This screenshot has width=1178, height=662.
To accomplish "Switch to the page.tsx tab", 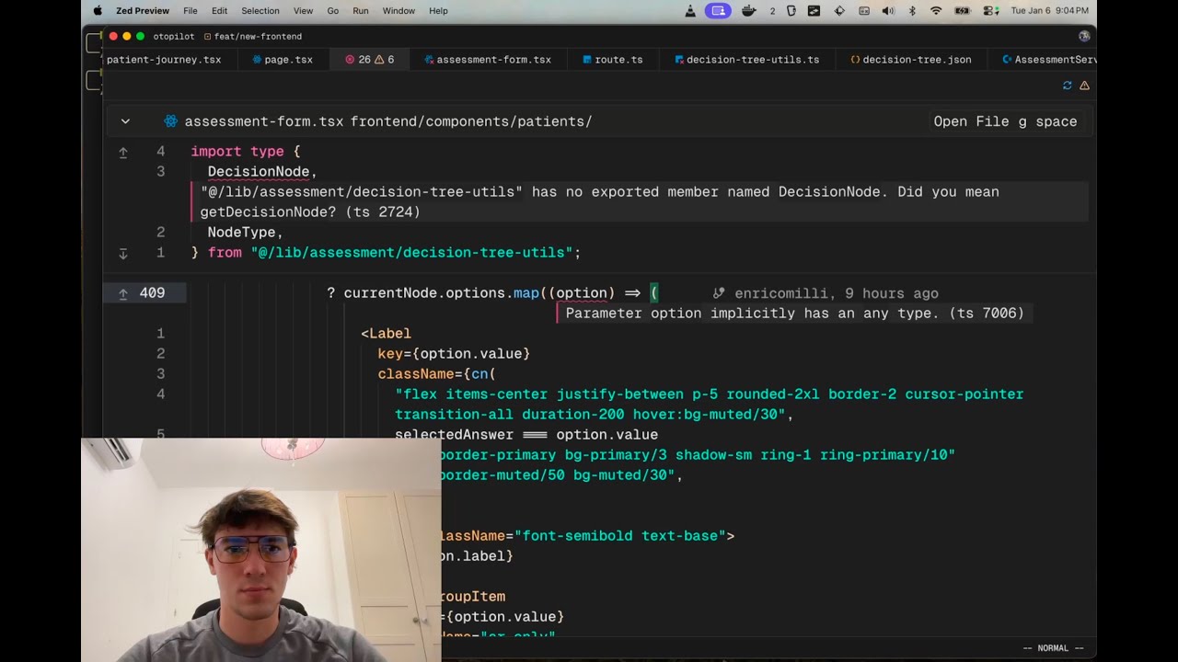I will pyautogui.click(x=283, y=60).
